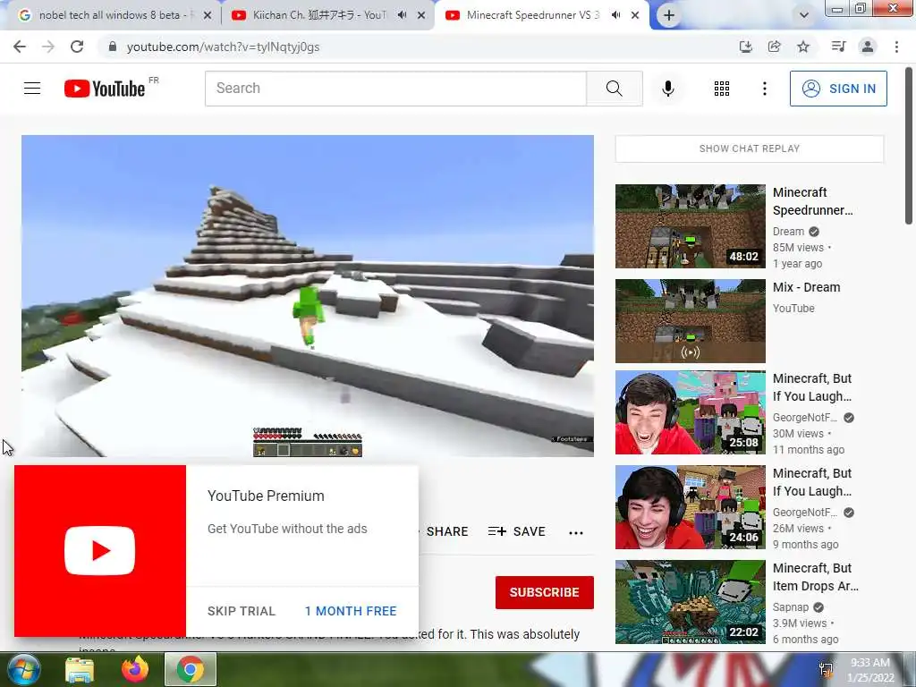Open the YouTube Premium promo logo
916x687 pixels.
pos(100,551)
